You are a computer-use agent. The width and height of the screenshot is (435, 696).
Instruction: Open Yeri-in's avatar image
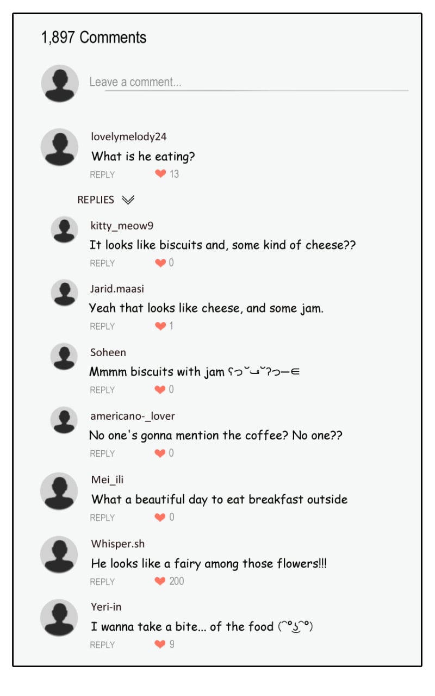pyautogui.click(x=60, y=618)
